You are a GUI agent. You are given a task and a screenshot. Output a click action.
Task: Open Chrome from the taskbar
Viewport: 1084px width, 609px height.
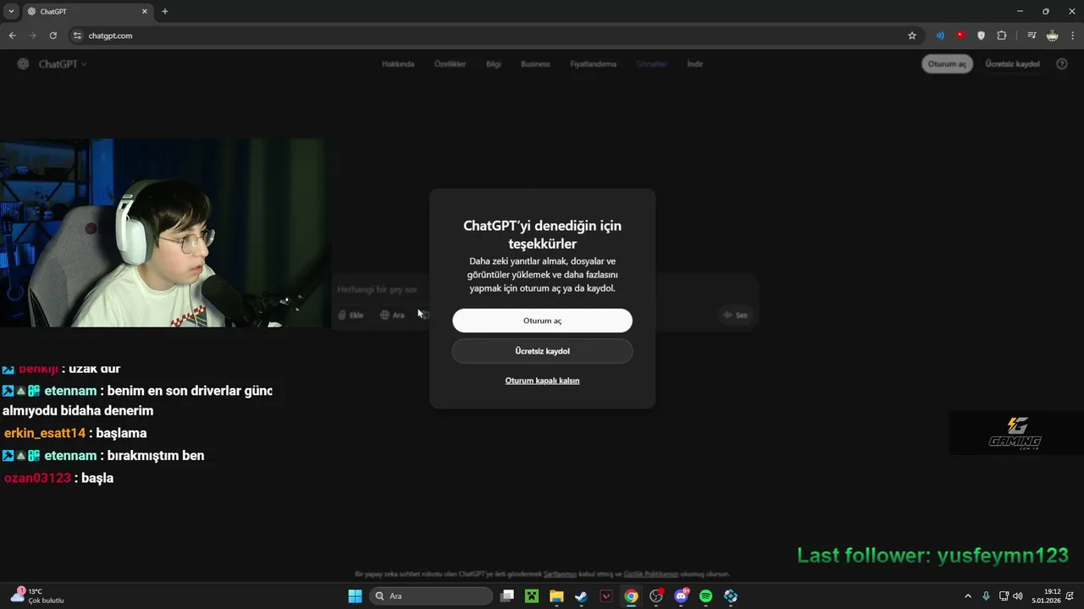click(x=631, y=596)
